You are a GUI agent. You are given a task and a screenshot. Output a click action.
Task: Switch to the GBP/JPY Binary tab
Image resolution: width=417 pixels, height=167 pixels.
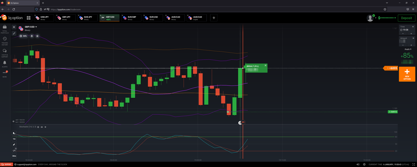pos(66,18)
